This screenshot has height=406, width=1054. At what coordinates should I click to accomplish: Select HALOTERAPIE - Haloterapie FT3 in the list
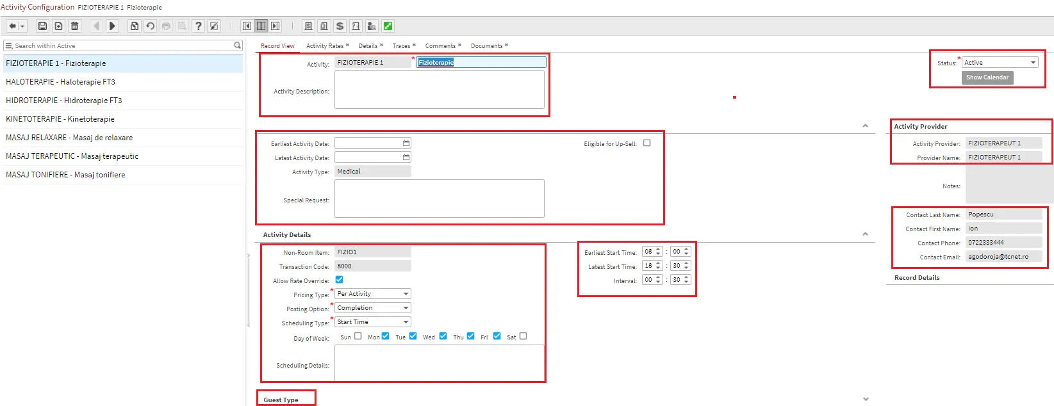(123, 82)
